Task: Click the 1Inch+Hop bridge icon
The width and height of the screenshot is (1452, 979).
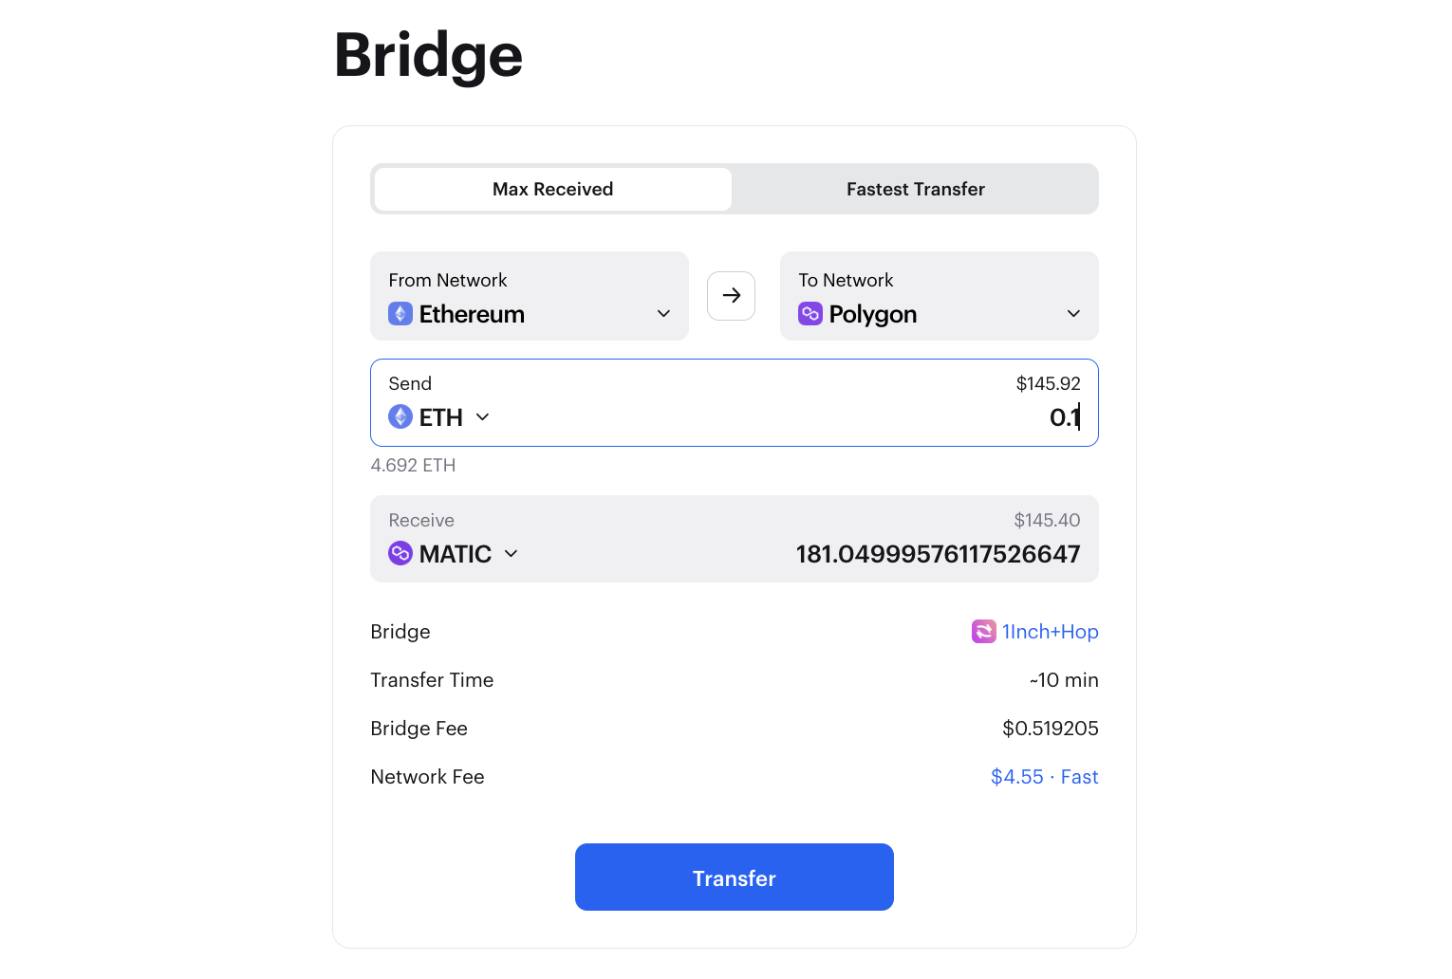Action: click(983, 631)
